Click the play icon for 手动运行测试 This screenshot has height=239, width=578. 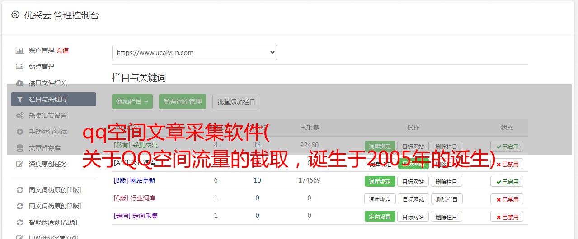tap(19, 132)
